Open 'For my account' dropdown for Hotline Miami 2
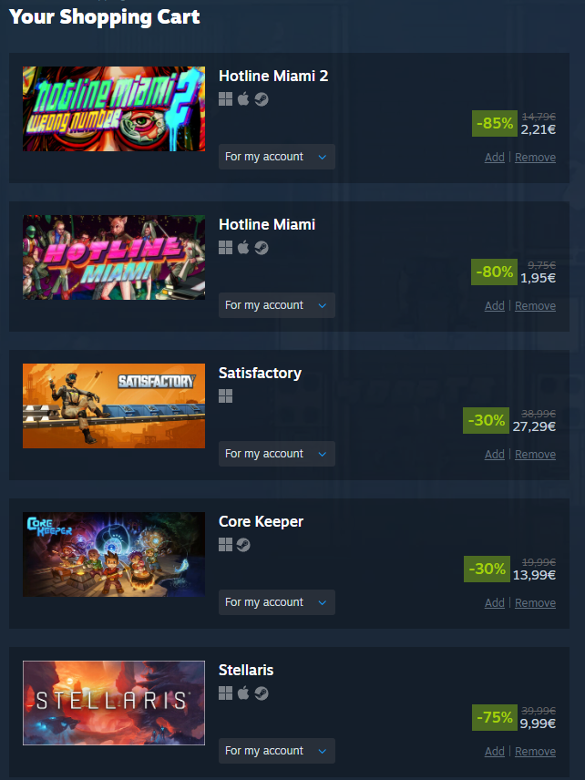 [277, 157]
